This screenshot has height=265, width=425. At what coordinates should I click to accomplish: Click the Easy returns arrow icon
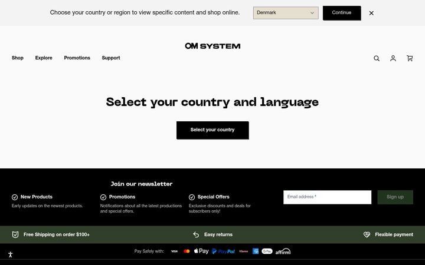tap(196, 234)
